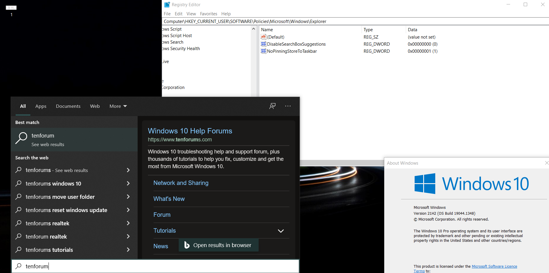Click the Data column header
Screen dimensions: 549x273
click(413, 29)
